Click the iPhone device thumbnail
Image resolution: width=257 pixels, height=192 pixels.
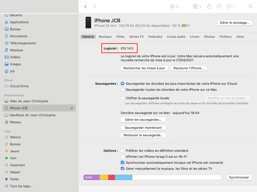tap(88, 23)
